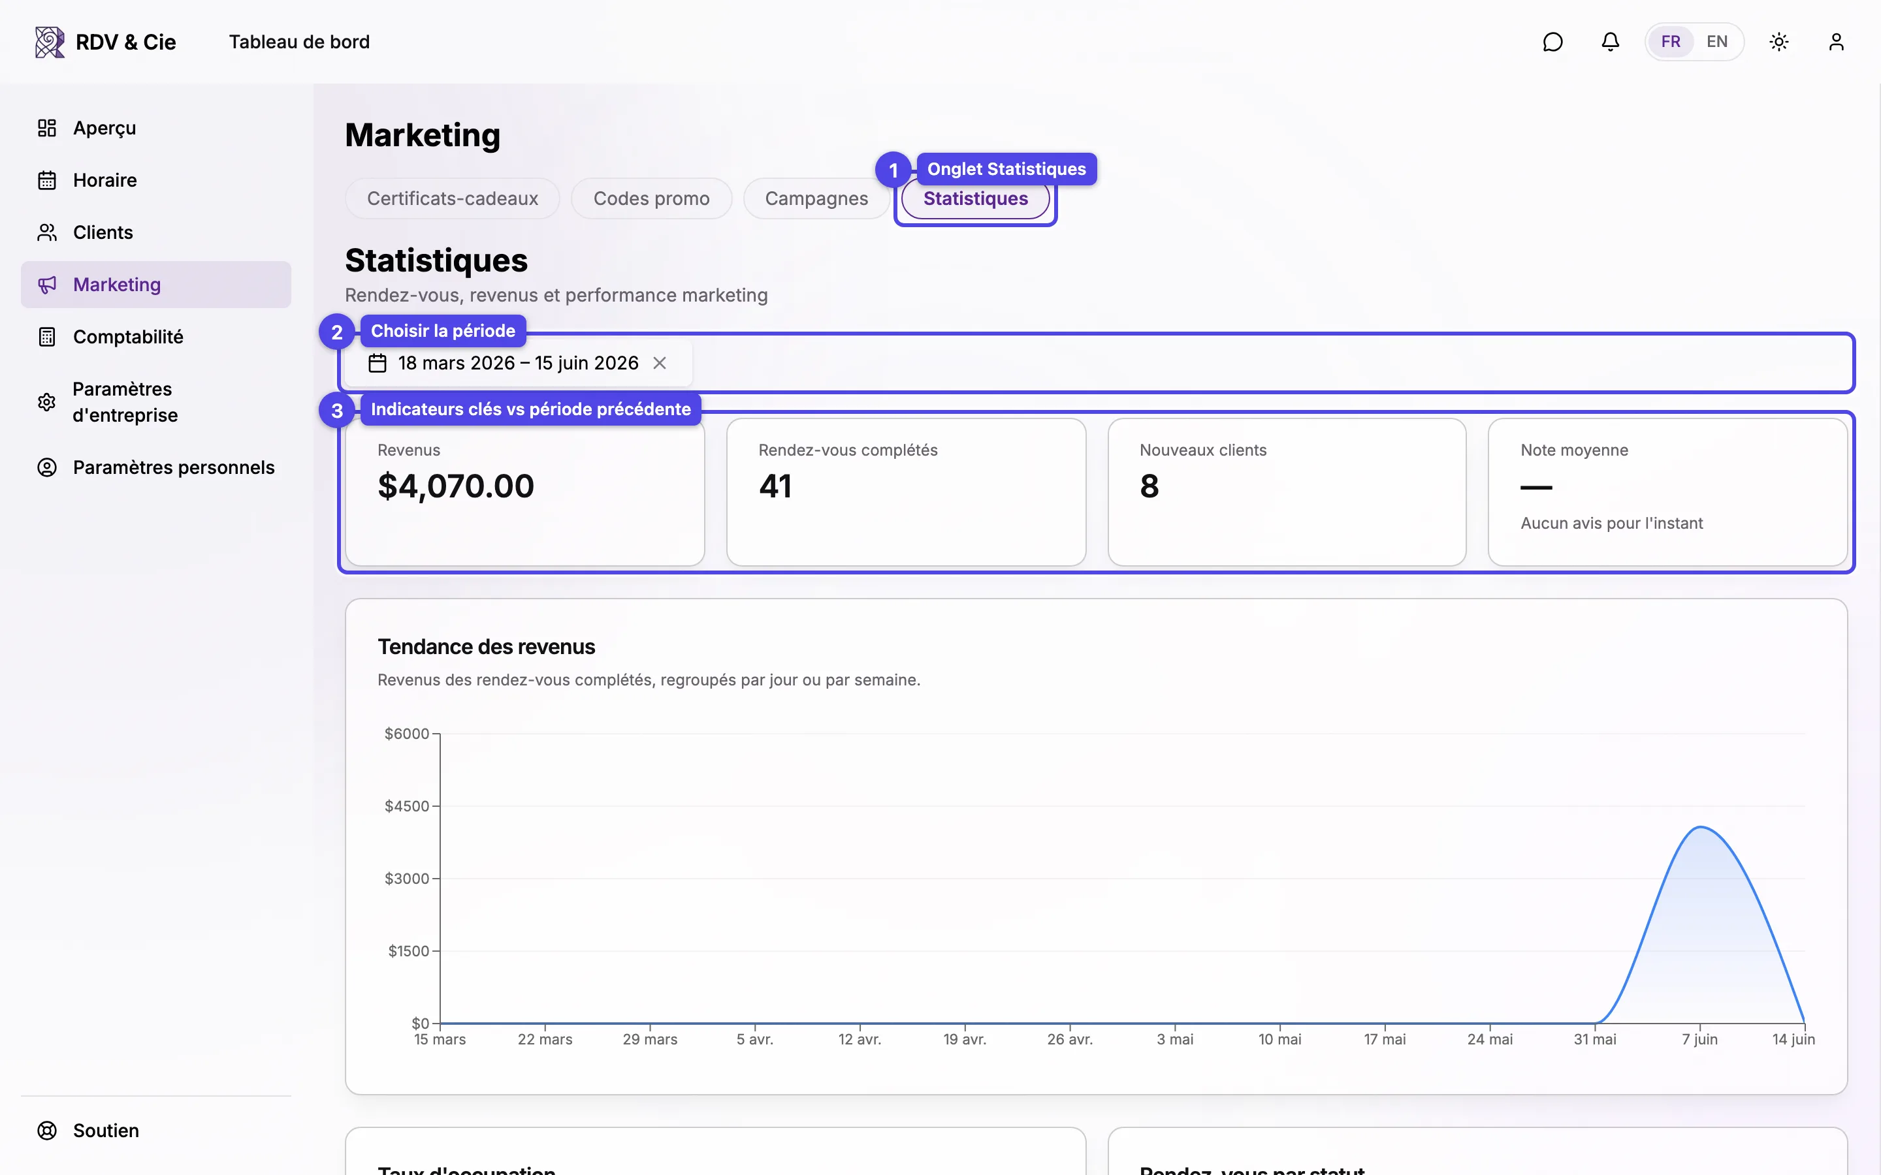Screen dimensions: 1881x1175
Task: Click the 24 mai axis label
Action: point(1489,1039)
